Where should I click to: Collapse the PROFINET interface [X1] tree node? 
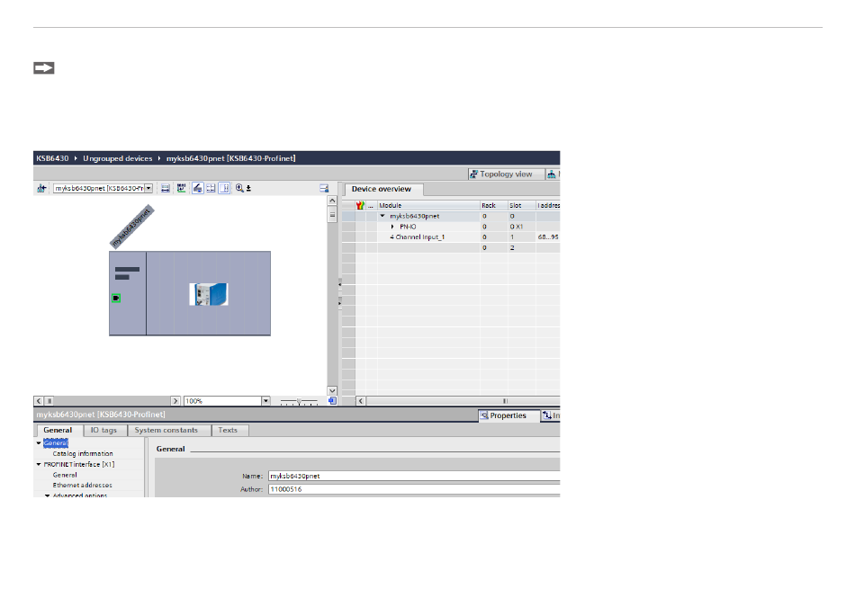(39, 465)
